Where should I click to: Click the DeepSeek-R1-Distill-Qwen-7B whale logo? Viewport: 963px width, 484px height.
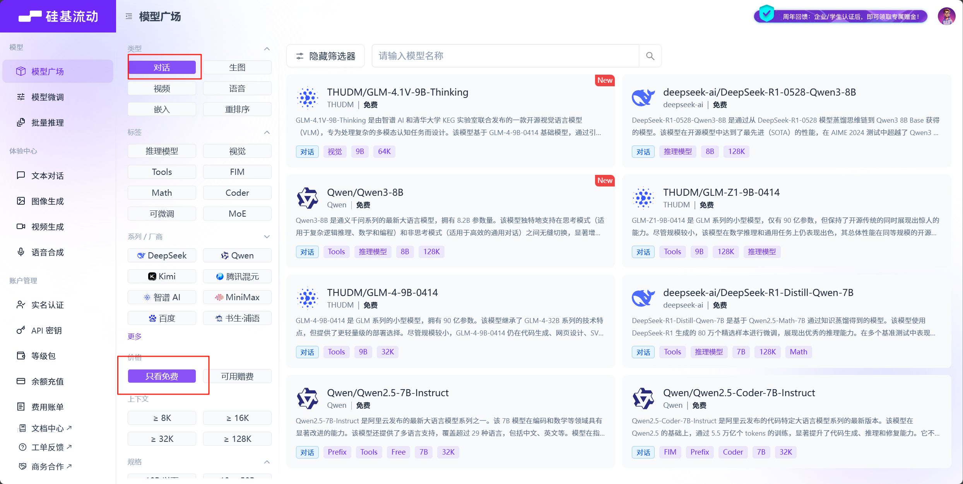pos(643,298)
